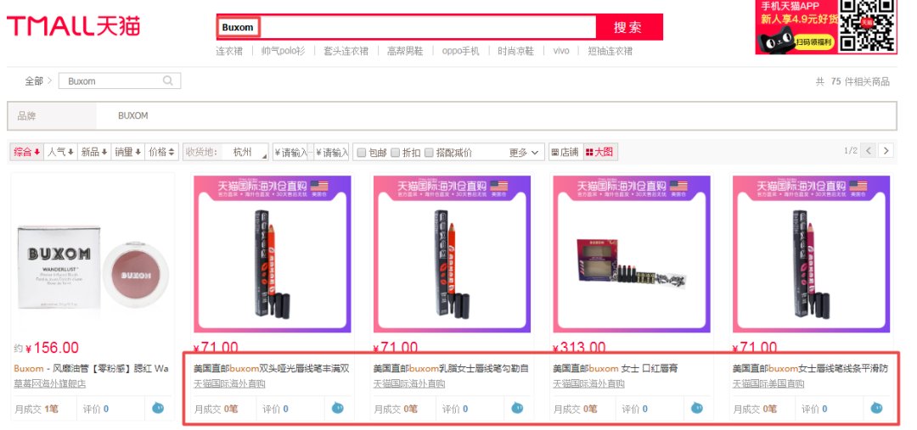Click the QR code image
The width and height of the screenshot is (917, 430).
[x=867, y=25]
